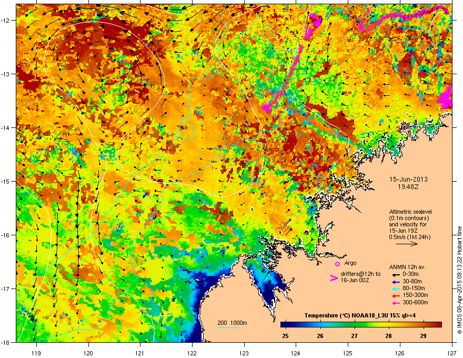Click colorbar tick label 28

pos(389,336)
